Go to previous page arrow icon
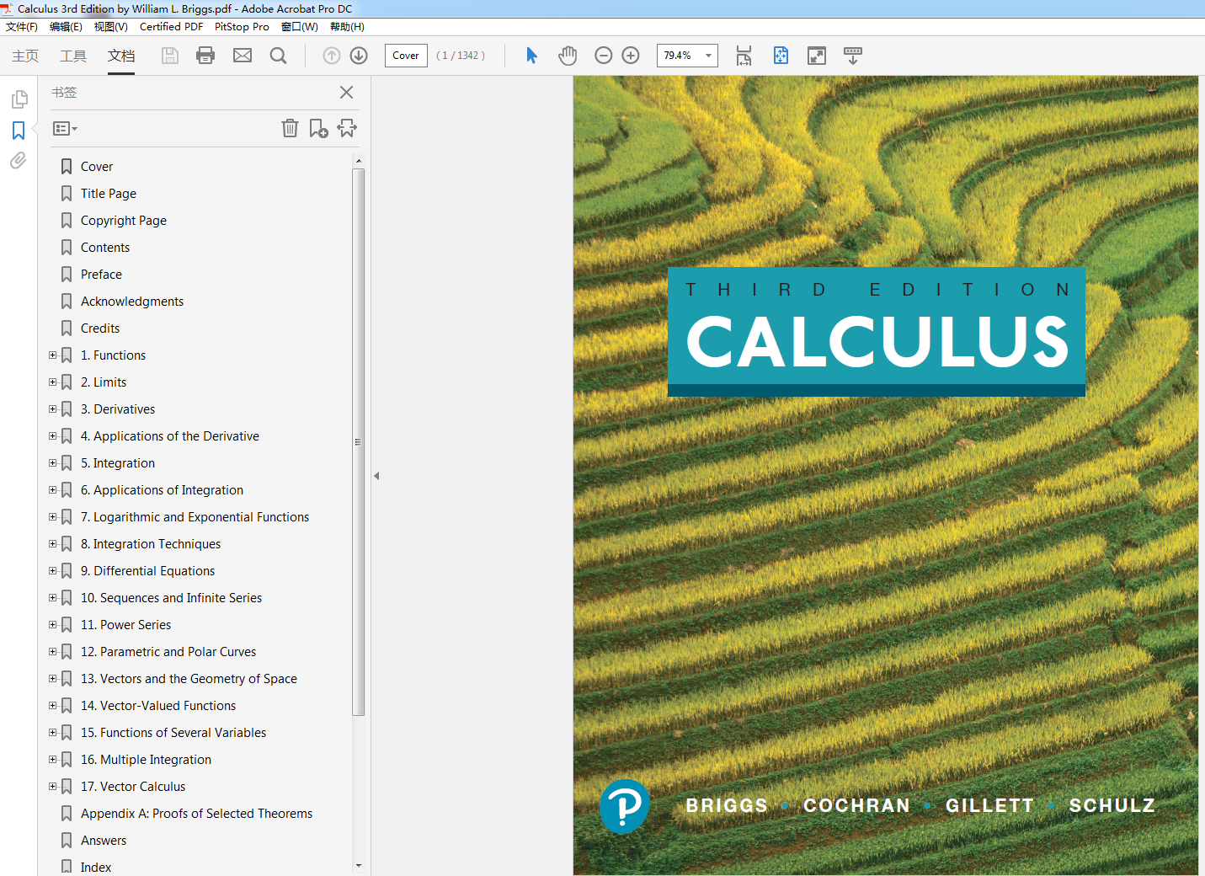The height and width of the screenshot is (876, 1205). click(332, 56)
